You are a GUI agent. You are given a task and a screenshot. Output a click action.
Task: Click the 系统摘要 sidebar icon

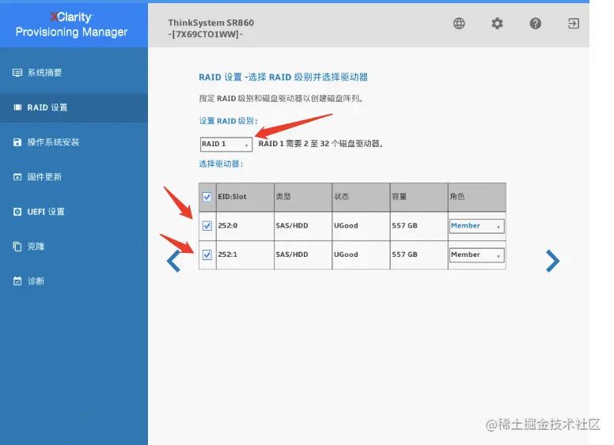[x=17, y=73]
